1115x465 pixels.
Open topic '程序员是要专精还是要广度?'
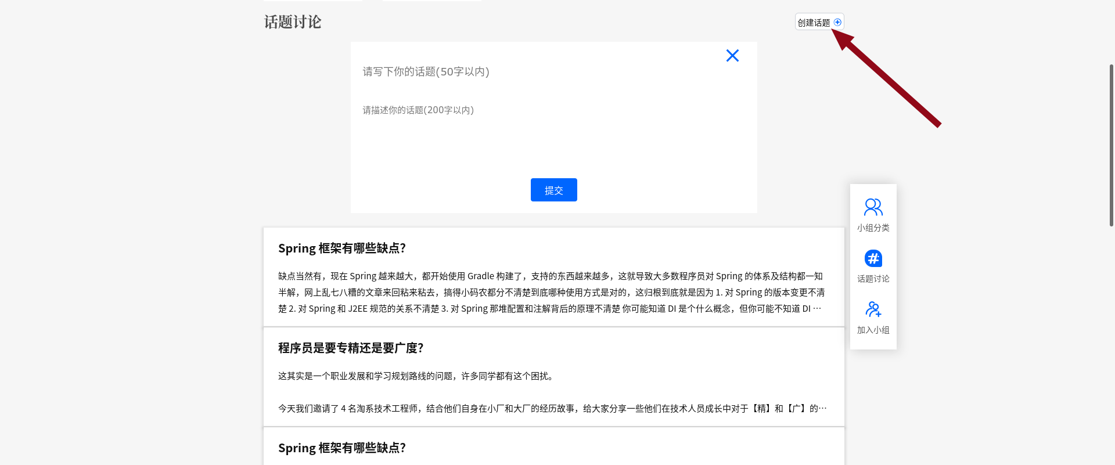pos(351,348)
